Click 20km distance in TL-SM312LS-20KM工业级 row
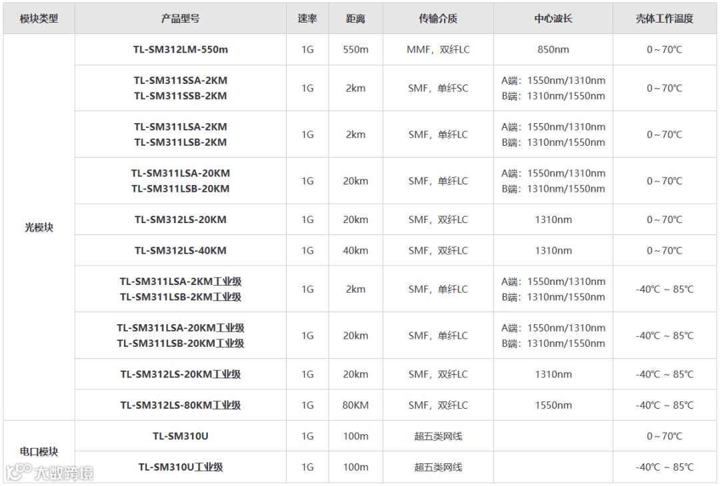Screen dimensions: 720x486 [x=355, y=374]
